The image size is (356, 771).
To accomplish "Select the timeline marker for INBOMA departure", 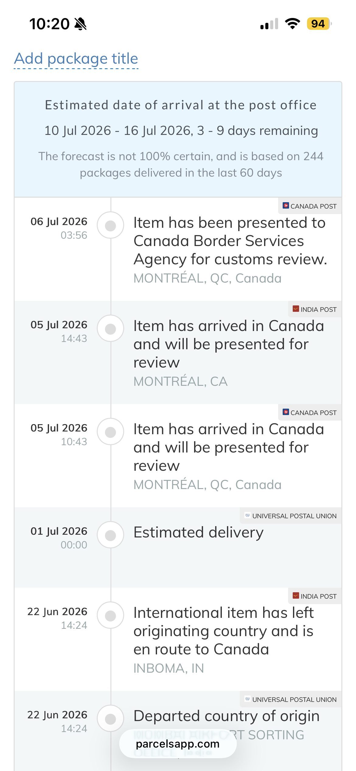I will click(x=110, y=615).
